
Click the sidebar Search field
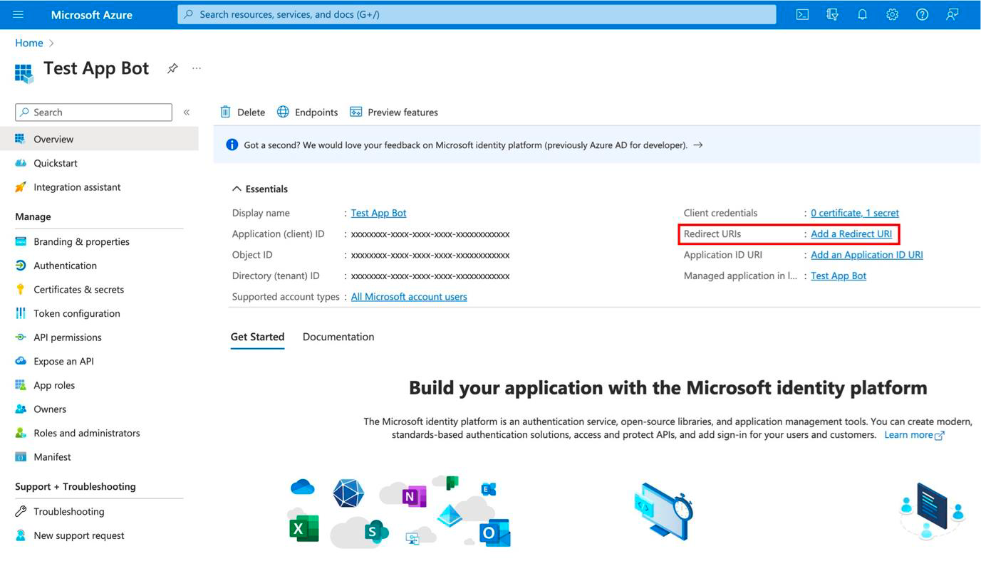pos(93,112)
